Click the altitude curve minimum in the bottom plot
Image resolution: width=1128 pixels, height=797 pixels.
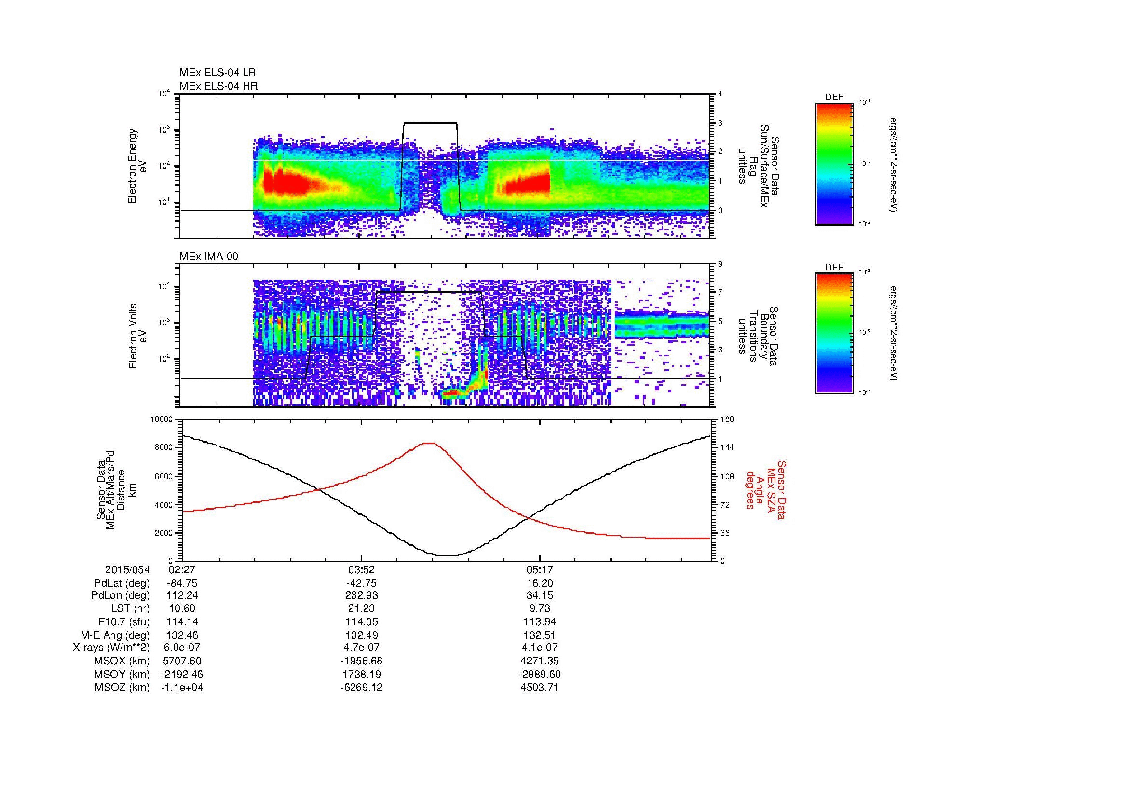(447, 556)
